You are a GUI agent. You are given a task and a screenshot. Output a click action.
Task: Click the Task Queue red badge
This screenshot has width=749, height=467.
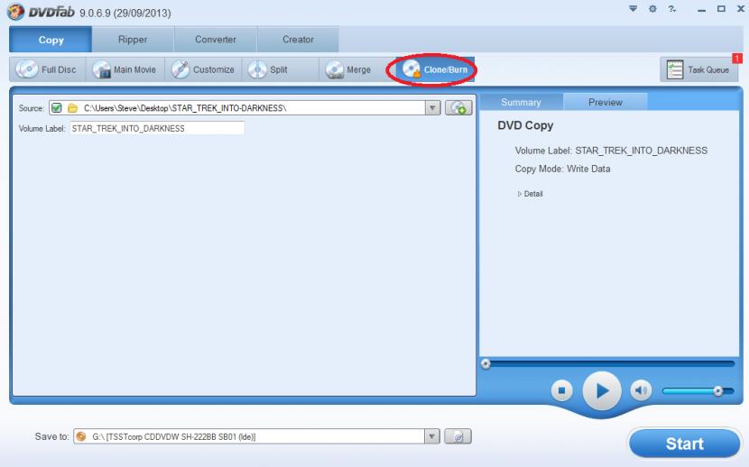(x=737, y=59)
